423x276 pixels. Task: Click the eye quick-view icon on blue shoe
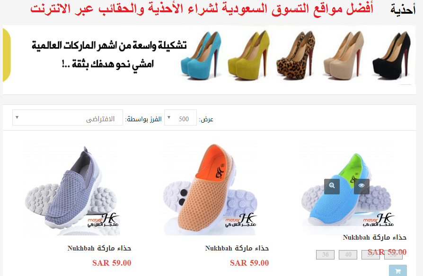361,186
